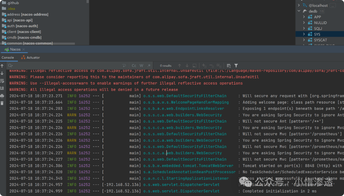This screenshot has height=196, width=344.
Task: Click the 11 schema count badge on dedb
Action: (322, 11)
